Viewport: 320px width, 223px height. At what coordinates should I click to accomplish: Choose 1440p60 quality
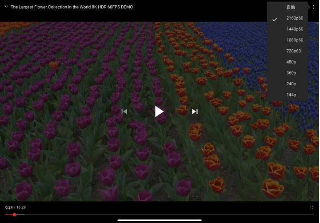pyautogui.click(x=288, y=29)
